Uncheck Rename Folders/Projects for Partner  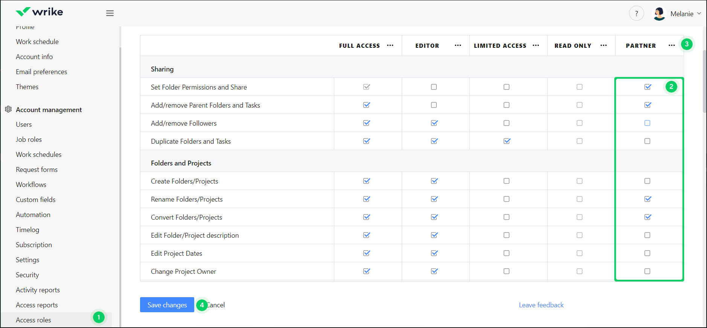[x=648, y=199]
